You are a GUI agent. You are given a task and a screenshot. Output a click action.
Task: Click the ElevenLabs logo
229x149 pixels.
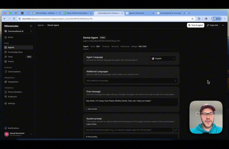[x=11, y=26]
